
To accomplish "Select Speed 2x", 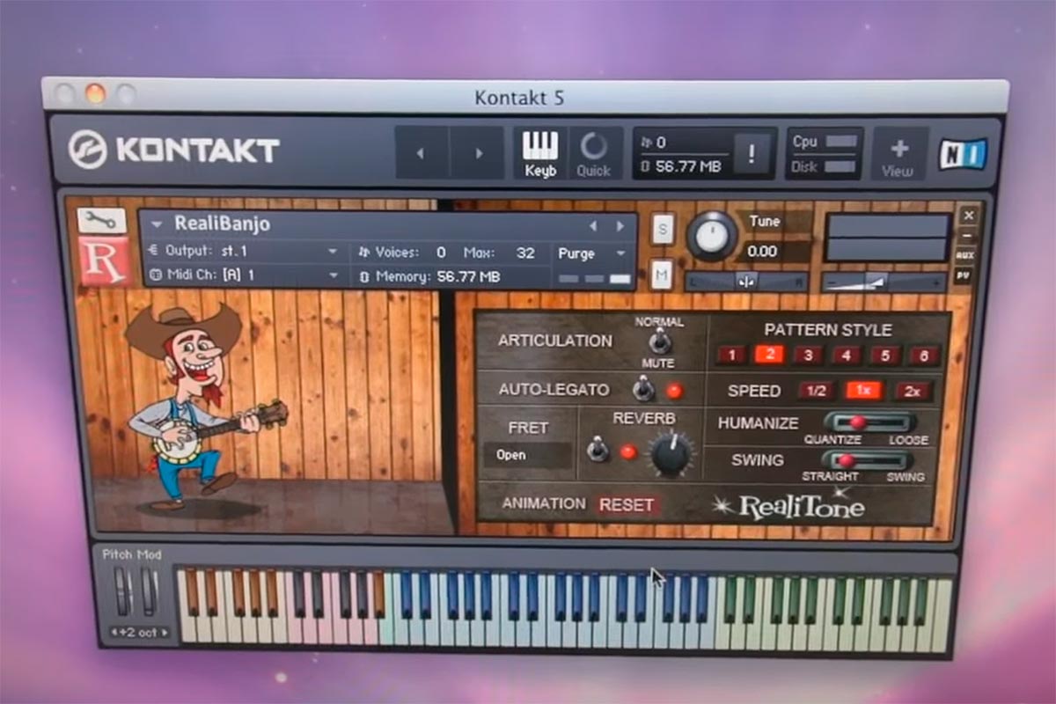I will [x=913, y=391].
